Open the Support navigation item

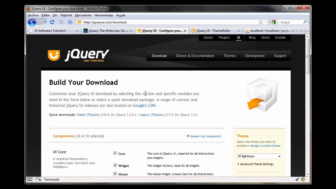pos(280,56)
